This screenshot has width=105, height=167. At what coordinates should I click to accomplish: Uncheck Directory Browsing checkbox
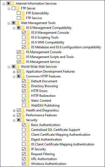point(24,86)
